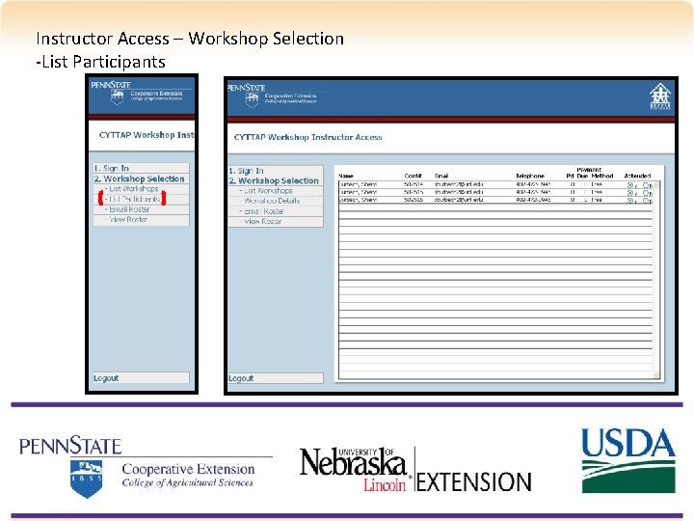Mark the third participant row as not attended
694x521 pixels.
pos(646,201)
